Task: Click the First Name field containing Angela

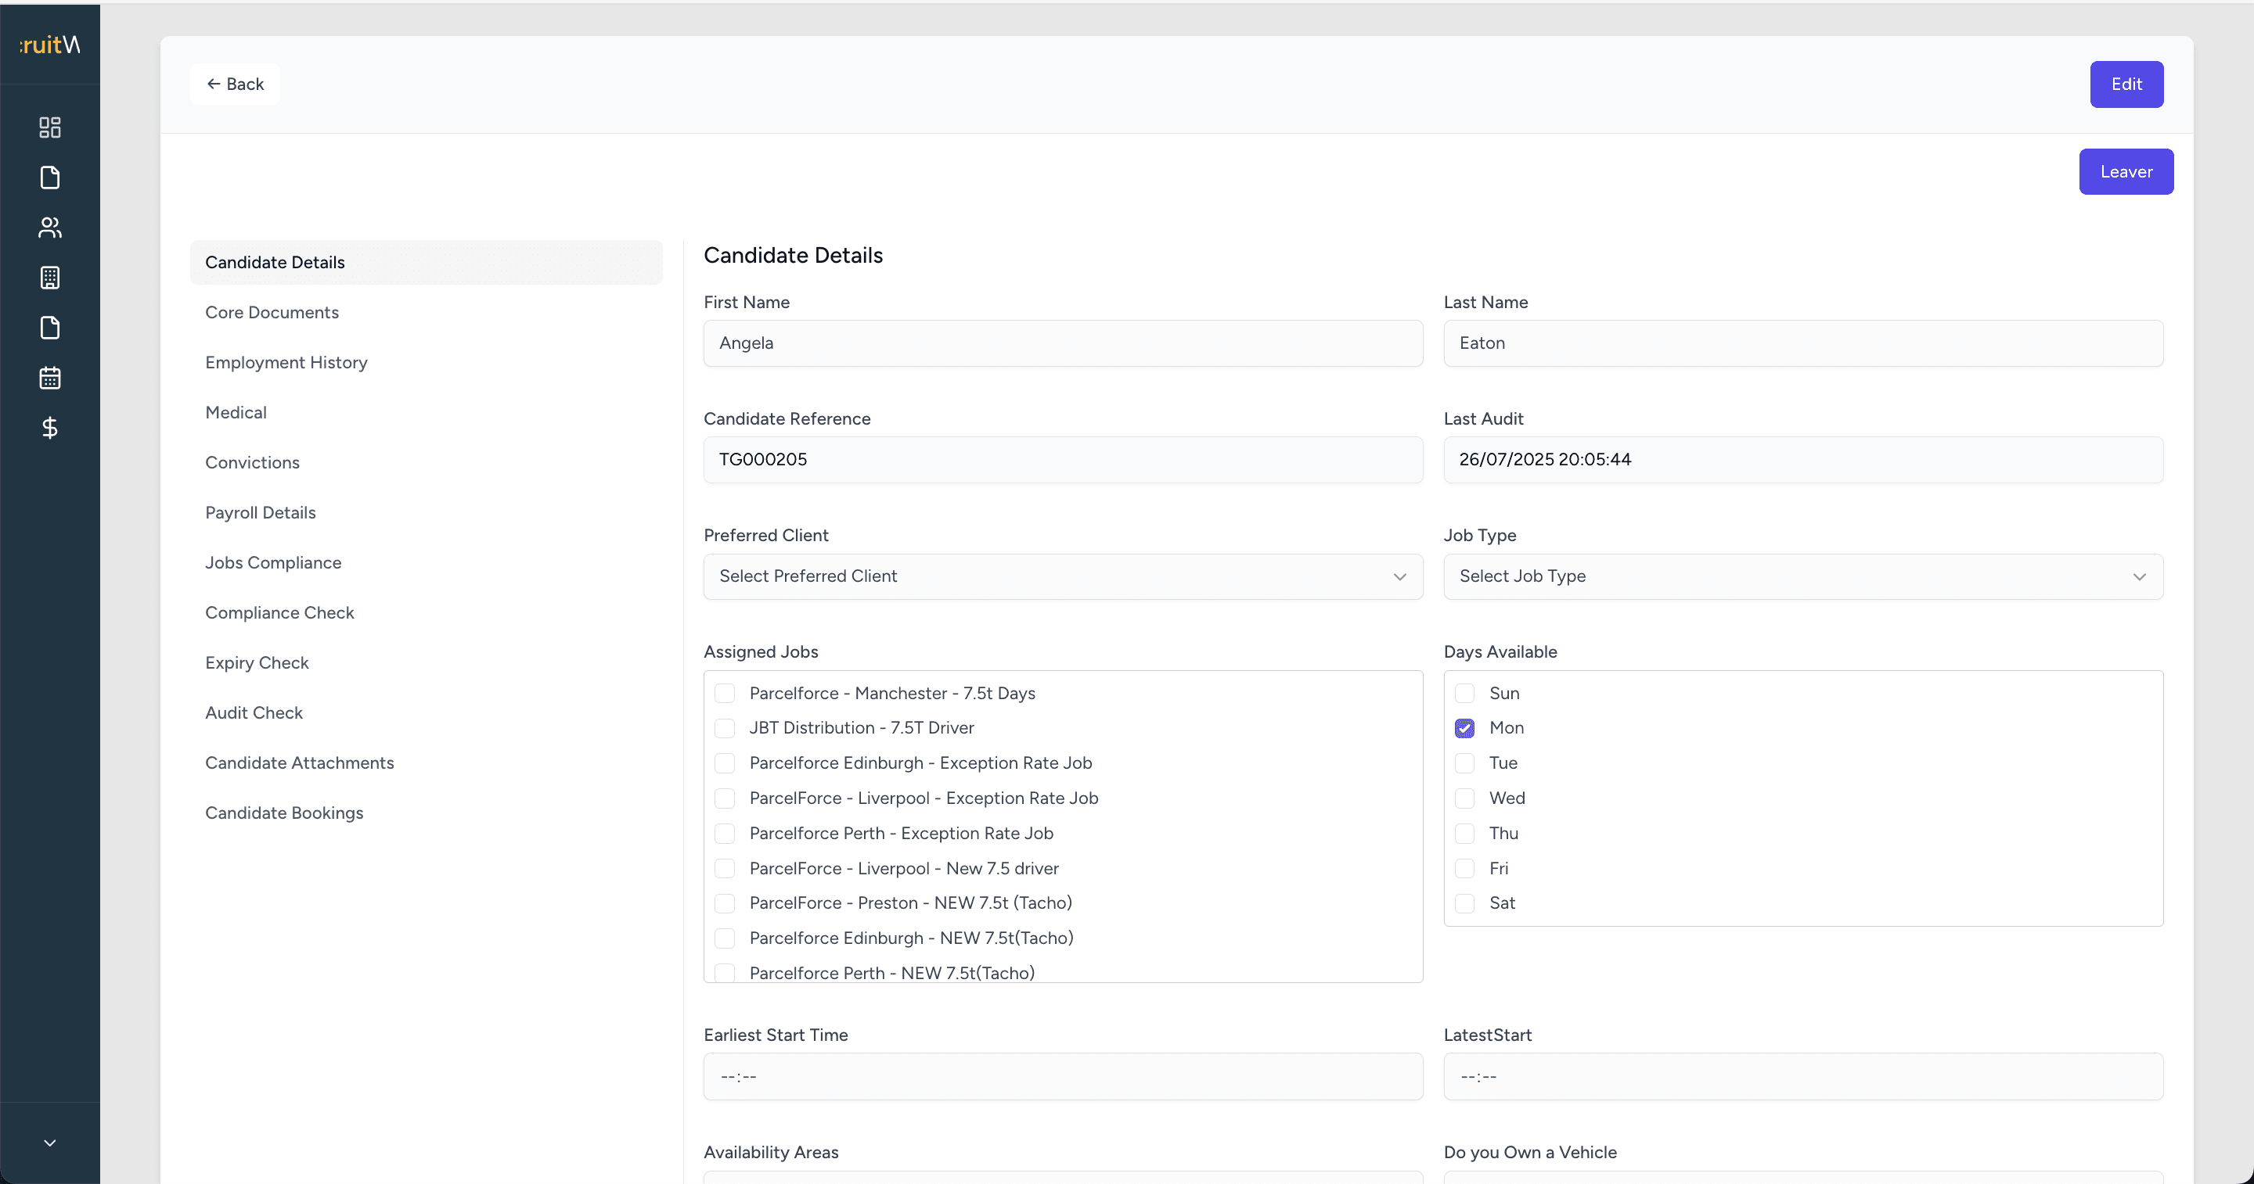Action: (x=1063, y=343)
